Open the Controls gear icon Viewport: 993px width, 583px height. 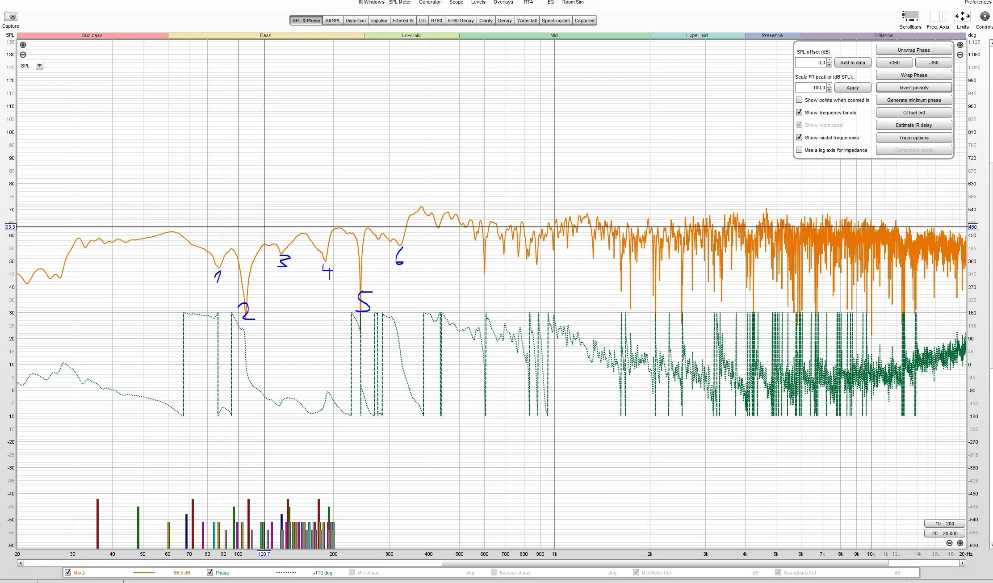(985, 17)
